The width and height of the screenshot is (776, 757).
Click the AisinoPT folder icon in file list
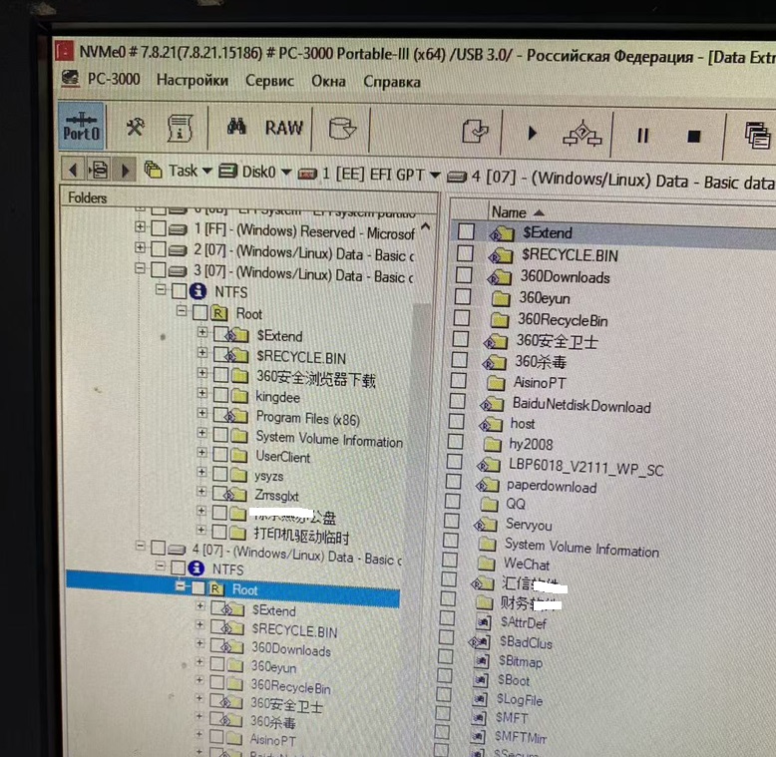pos(496,382)
